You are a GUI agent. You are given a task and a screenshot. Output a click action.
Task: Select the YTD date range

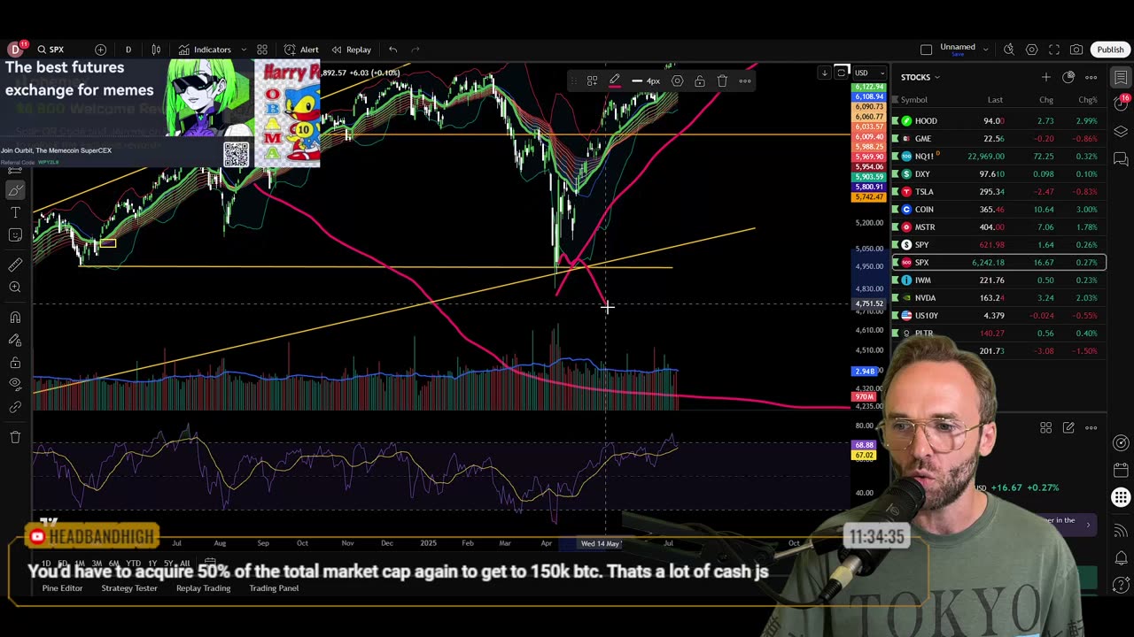tap(133, 564)
